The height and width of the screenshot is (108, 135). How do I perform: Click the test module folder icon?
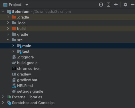[19, 52]
